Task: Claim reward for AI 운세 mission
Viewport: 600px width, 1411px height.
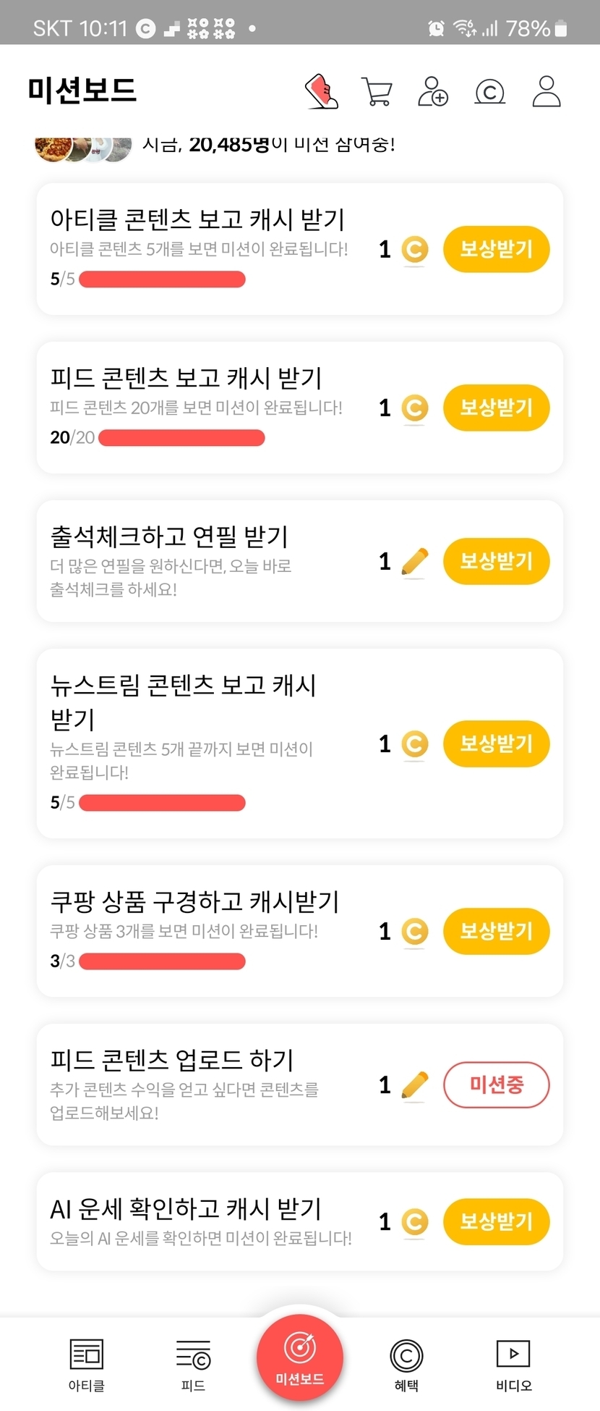Action: [x=496, y=1222]
